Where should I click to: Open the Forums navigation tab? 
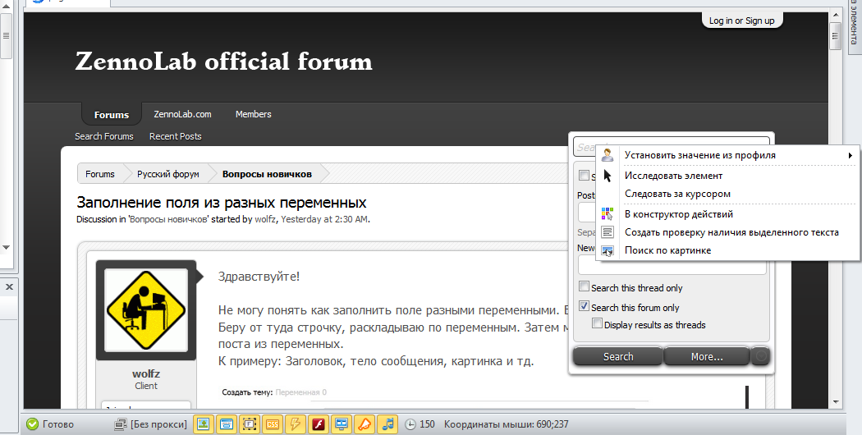[112, 114]
